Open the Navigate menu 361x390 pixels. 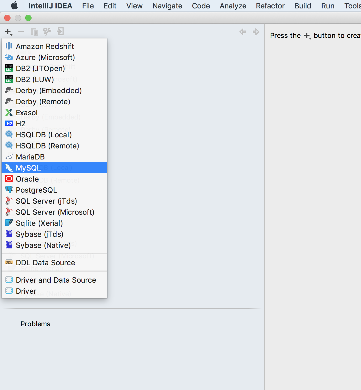click(167, 6)
